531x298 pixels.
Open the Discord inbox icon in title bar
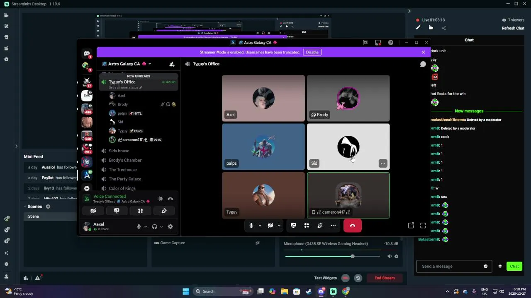tap(378, 42)
